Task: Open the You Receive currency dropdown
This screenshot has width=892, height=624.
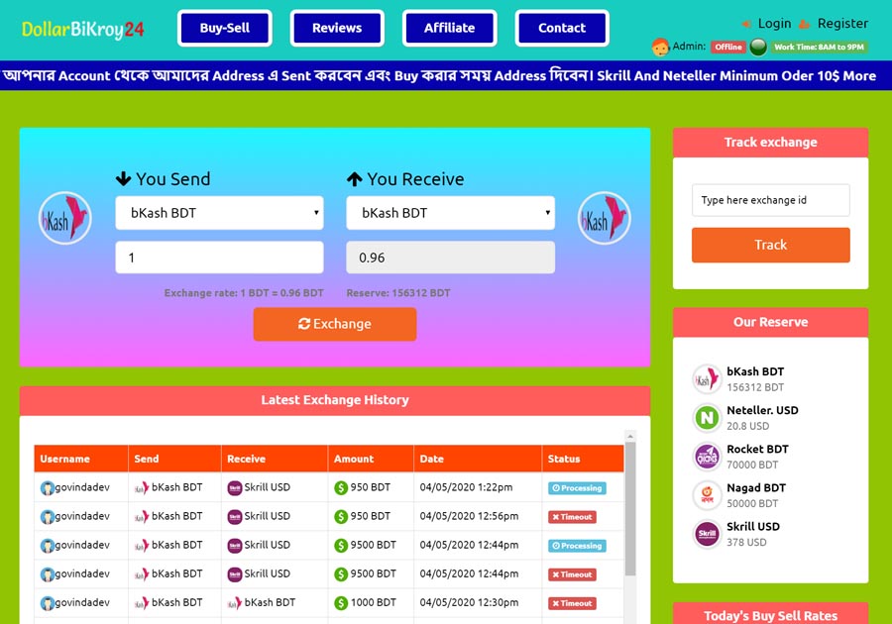Action: point(450,213)
